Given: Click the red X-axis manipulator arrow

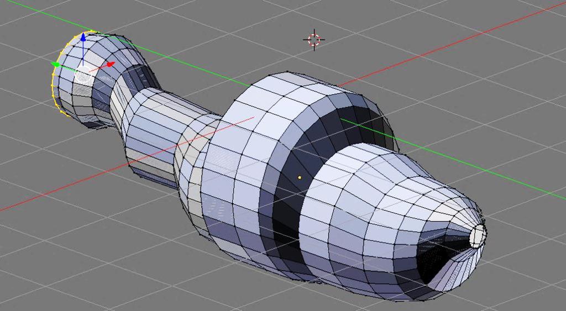Looking at the screenshot, I should click(x=110, y=65).
